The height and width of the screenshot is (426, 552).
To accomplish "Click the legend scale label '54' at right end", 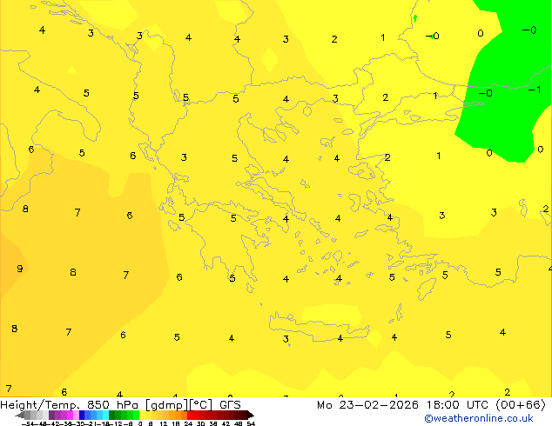I will pos(251,423).
